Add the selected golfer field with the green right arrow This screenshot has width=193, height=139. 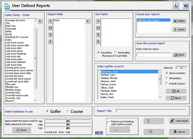pos(40,21)
